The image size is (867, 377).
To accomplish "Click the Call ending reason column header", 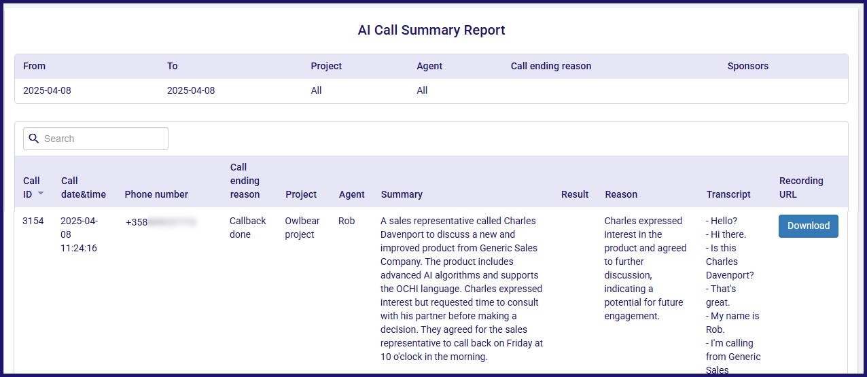I will (x=245, y=181).
